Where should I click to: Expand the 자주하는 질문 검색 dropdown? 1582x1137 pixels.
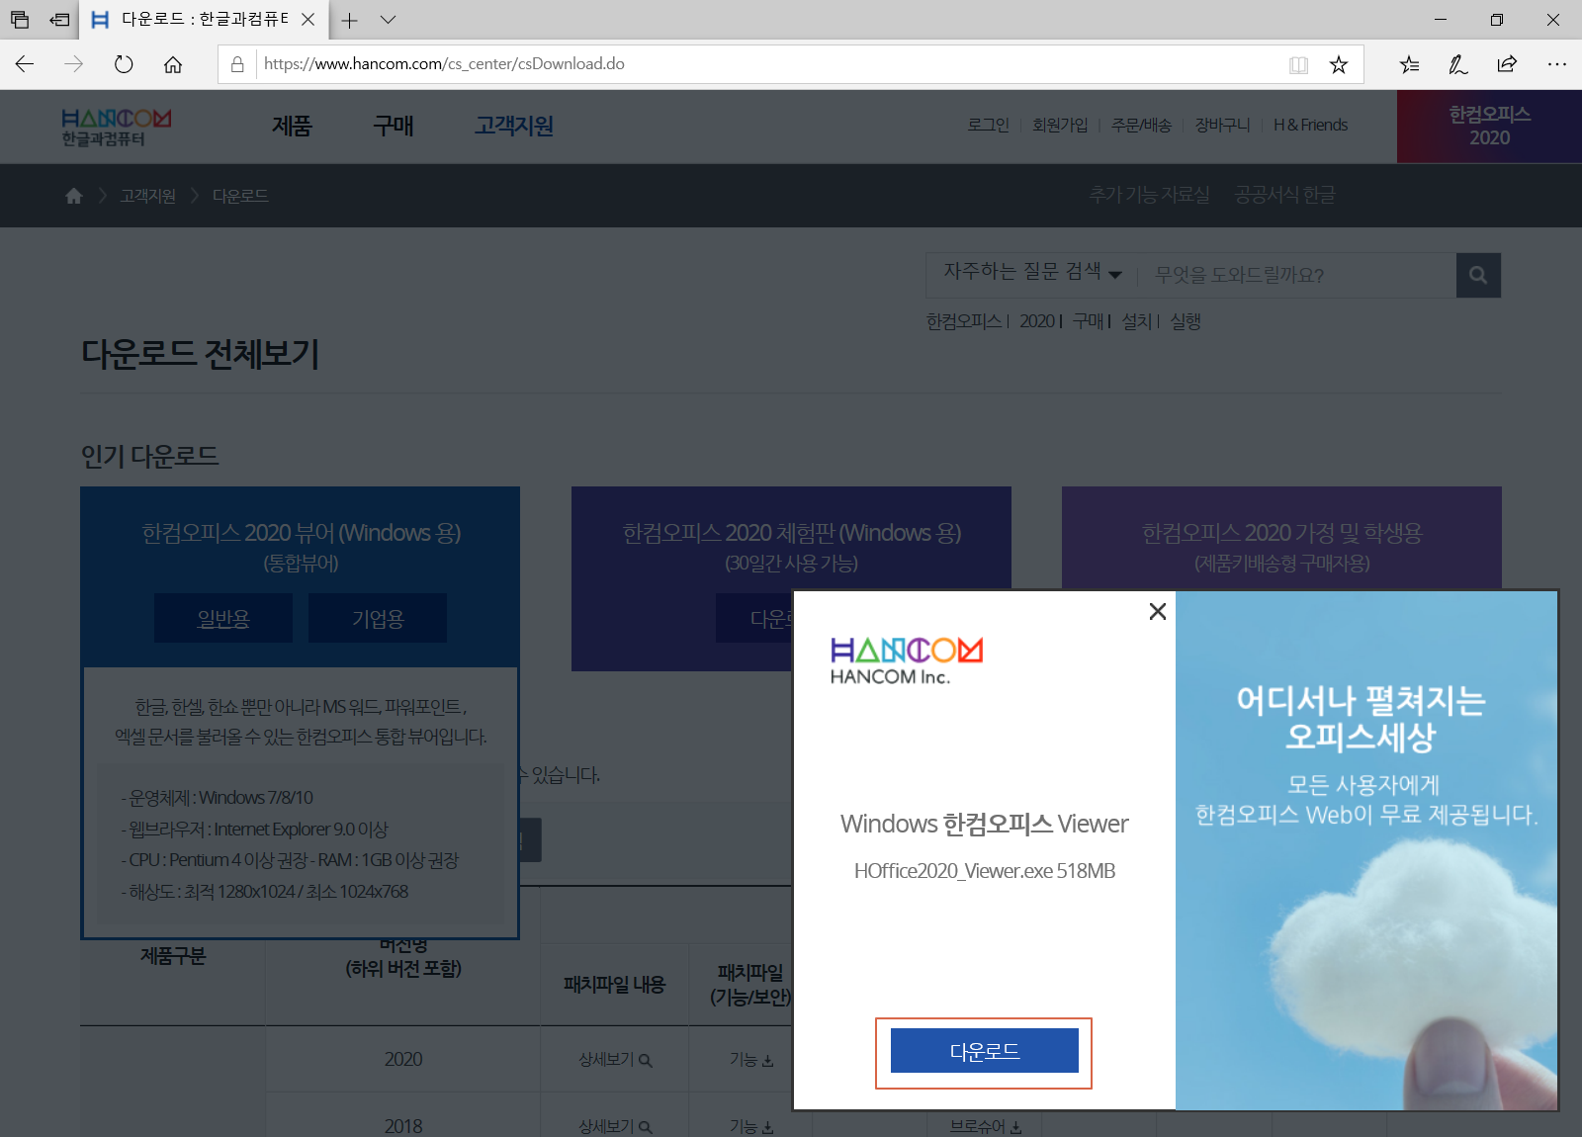pos(1031,272)
